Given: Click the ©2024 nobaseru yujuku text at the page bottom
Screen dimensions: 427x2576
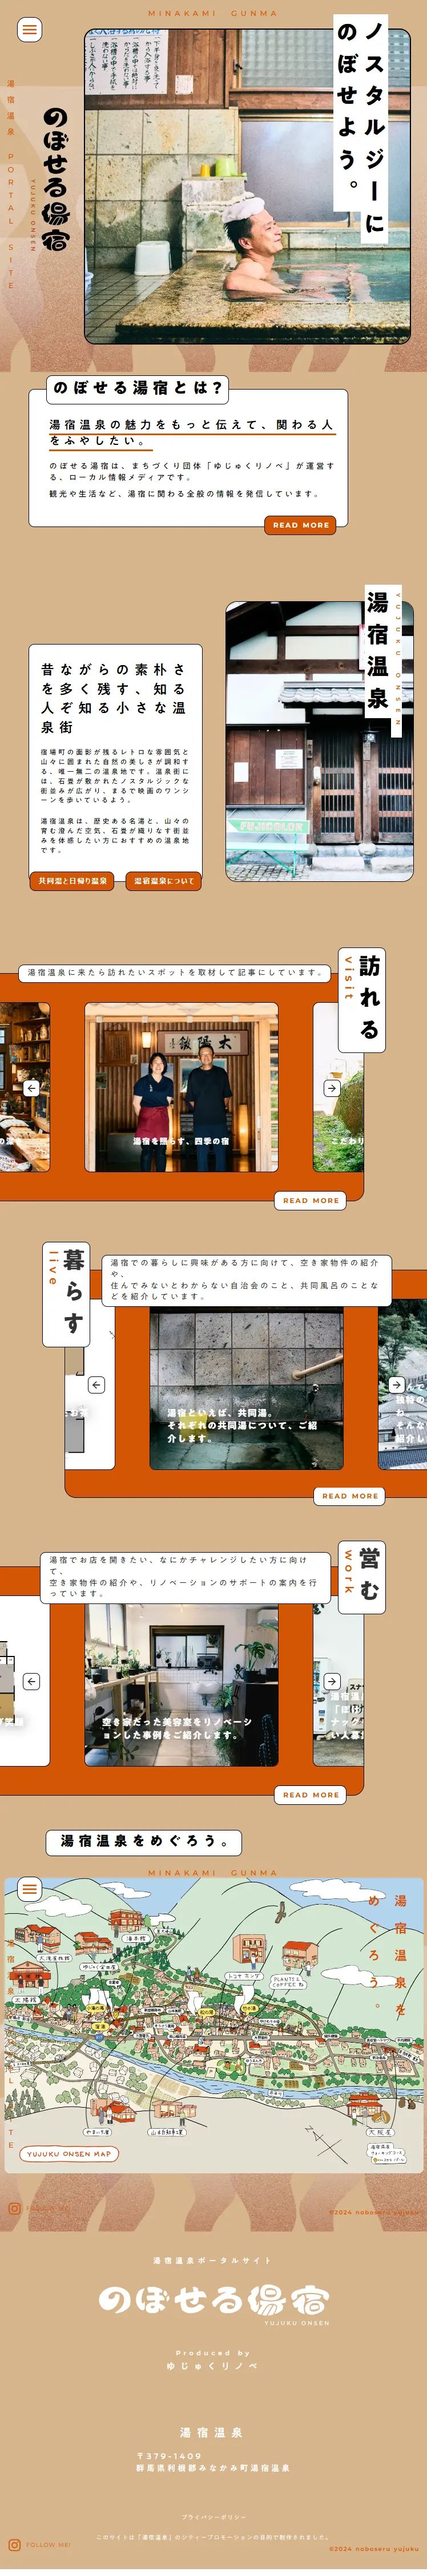Looking at the screenshot, I should click(374, 2549).
